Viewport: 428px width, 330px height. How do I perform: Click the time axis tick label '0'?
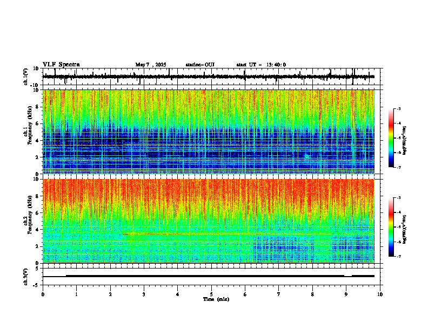click(43, 294)
